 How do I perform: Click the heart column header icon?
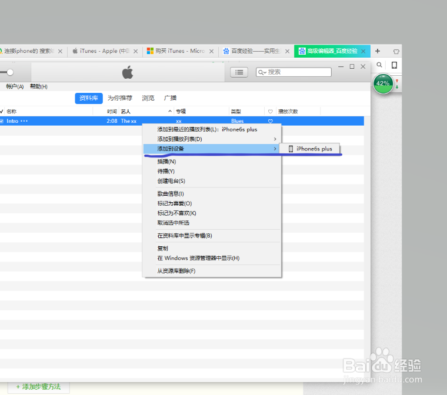pyautogui.click(x=270, y=112)
